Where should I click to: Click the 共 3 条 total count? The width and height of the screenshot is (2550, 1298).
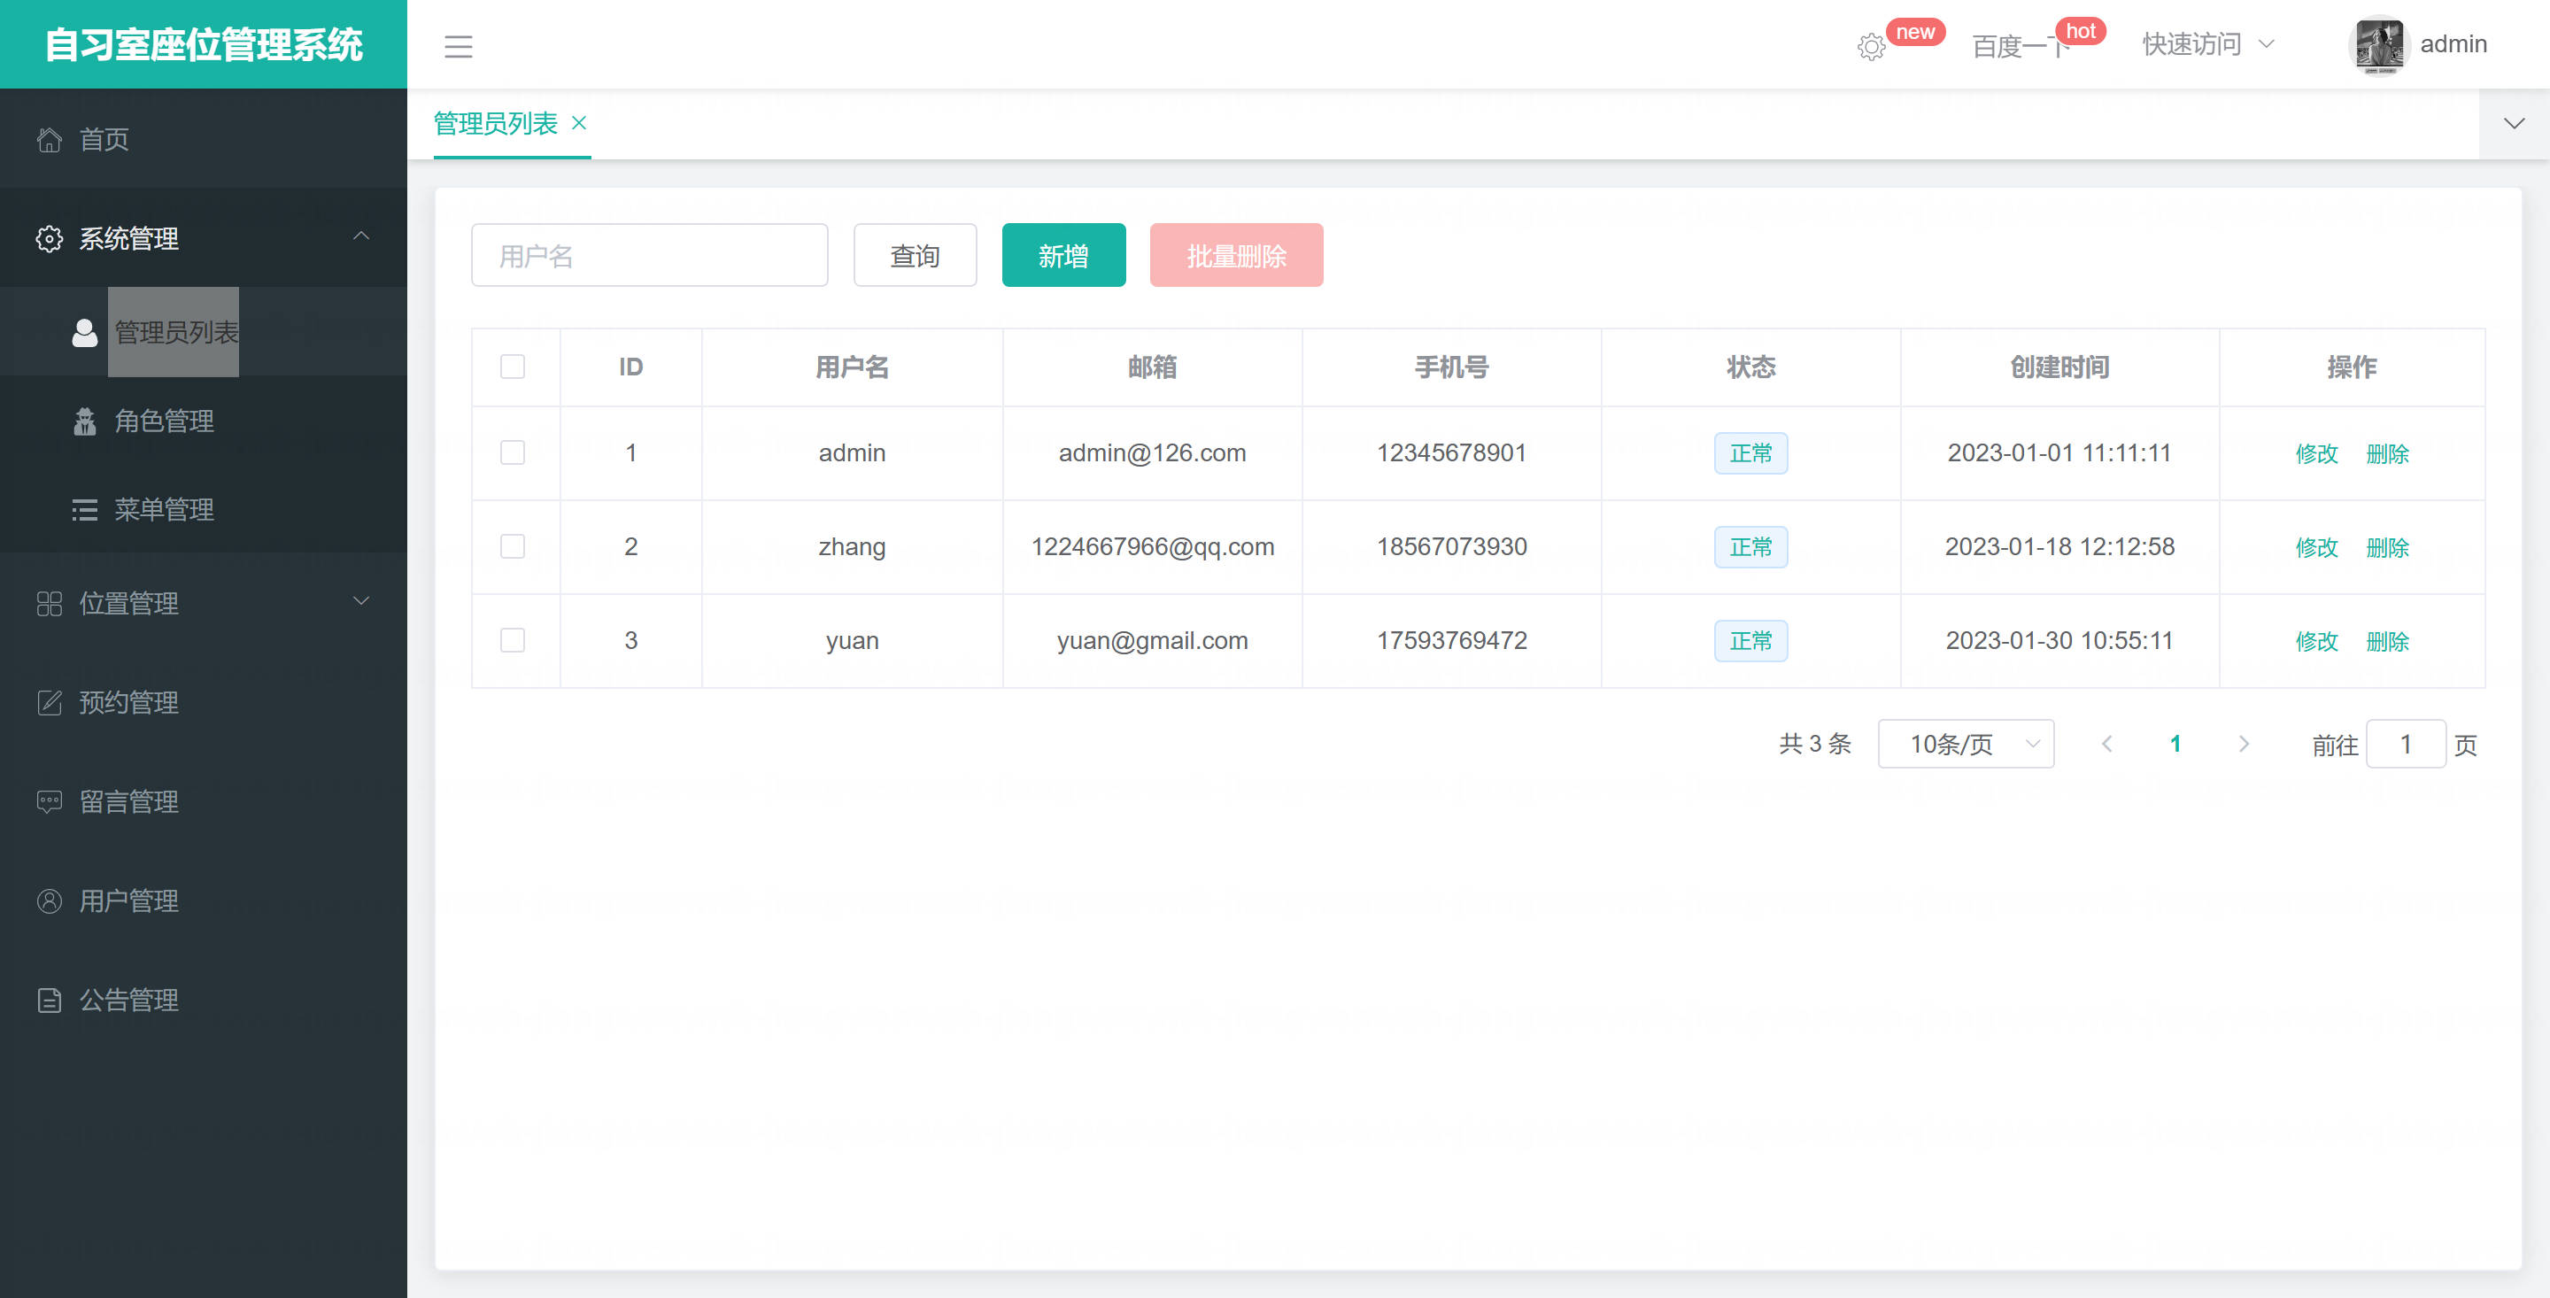[1814, 744]
